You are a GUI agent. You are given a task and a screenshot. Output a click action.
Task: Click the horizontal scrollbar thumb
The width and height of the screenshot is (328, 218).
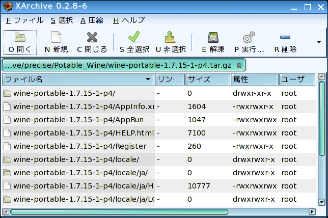[x=119, y=212]
